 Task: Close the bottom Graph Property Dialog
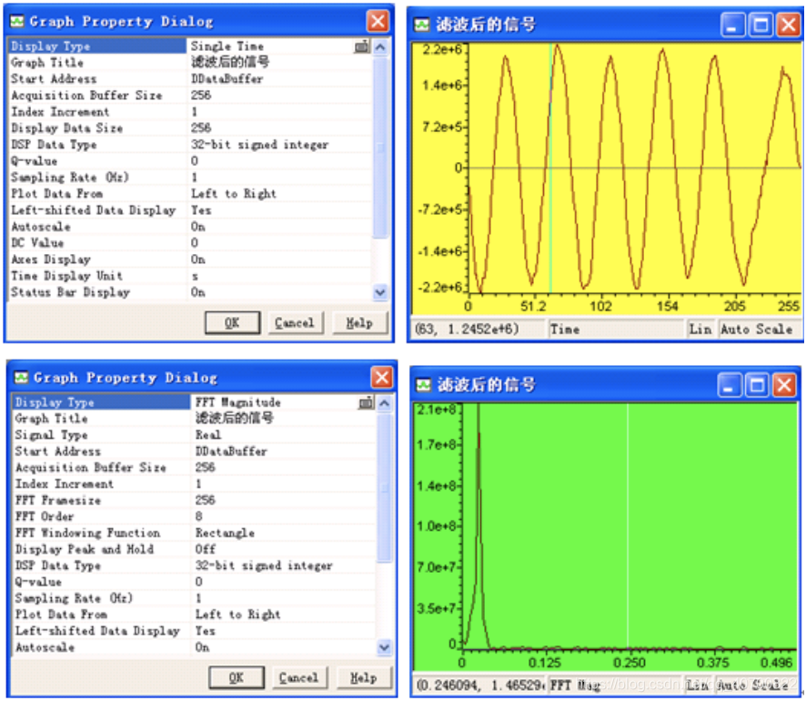click(382, 378)
